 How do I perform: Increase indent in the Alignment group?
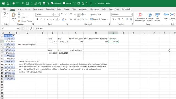point(86,19)
